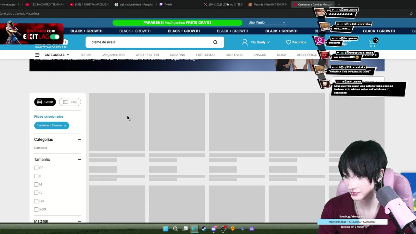Click the Favoritos link

(299, 42)
